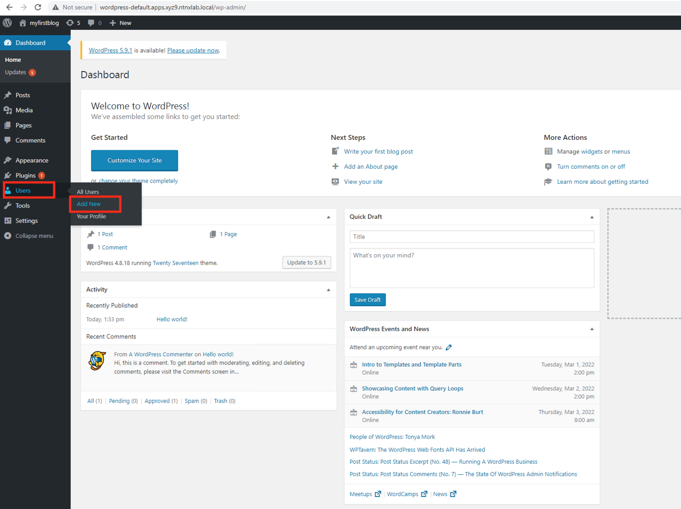
Task: Open the Please update now link
Action: (193, 51)
